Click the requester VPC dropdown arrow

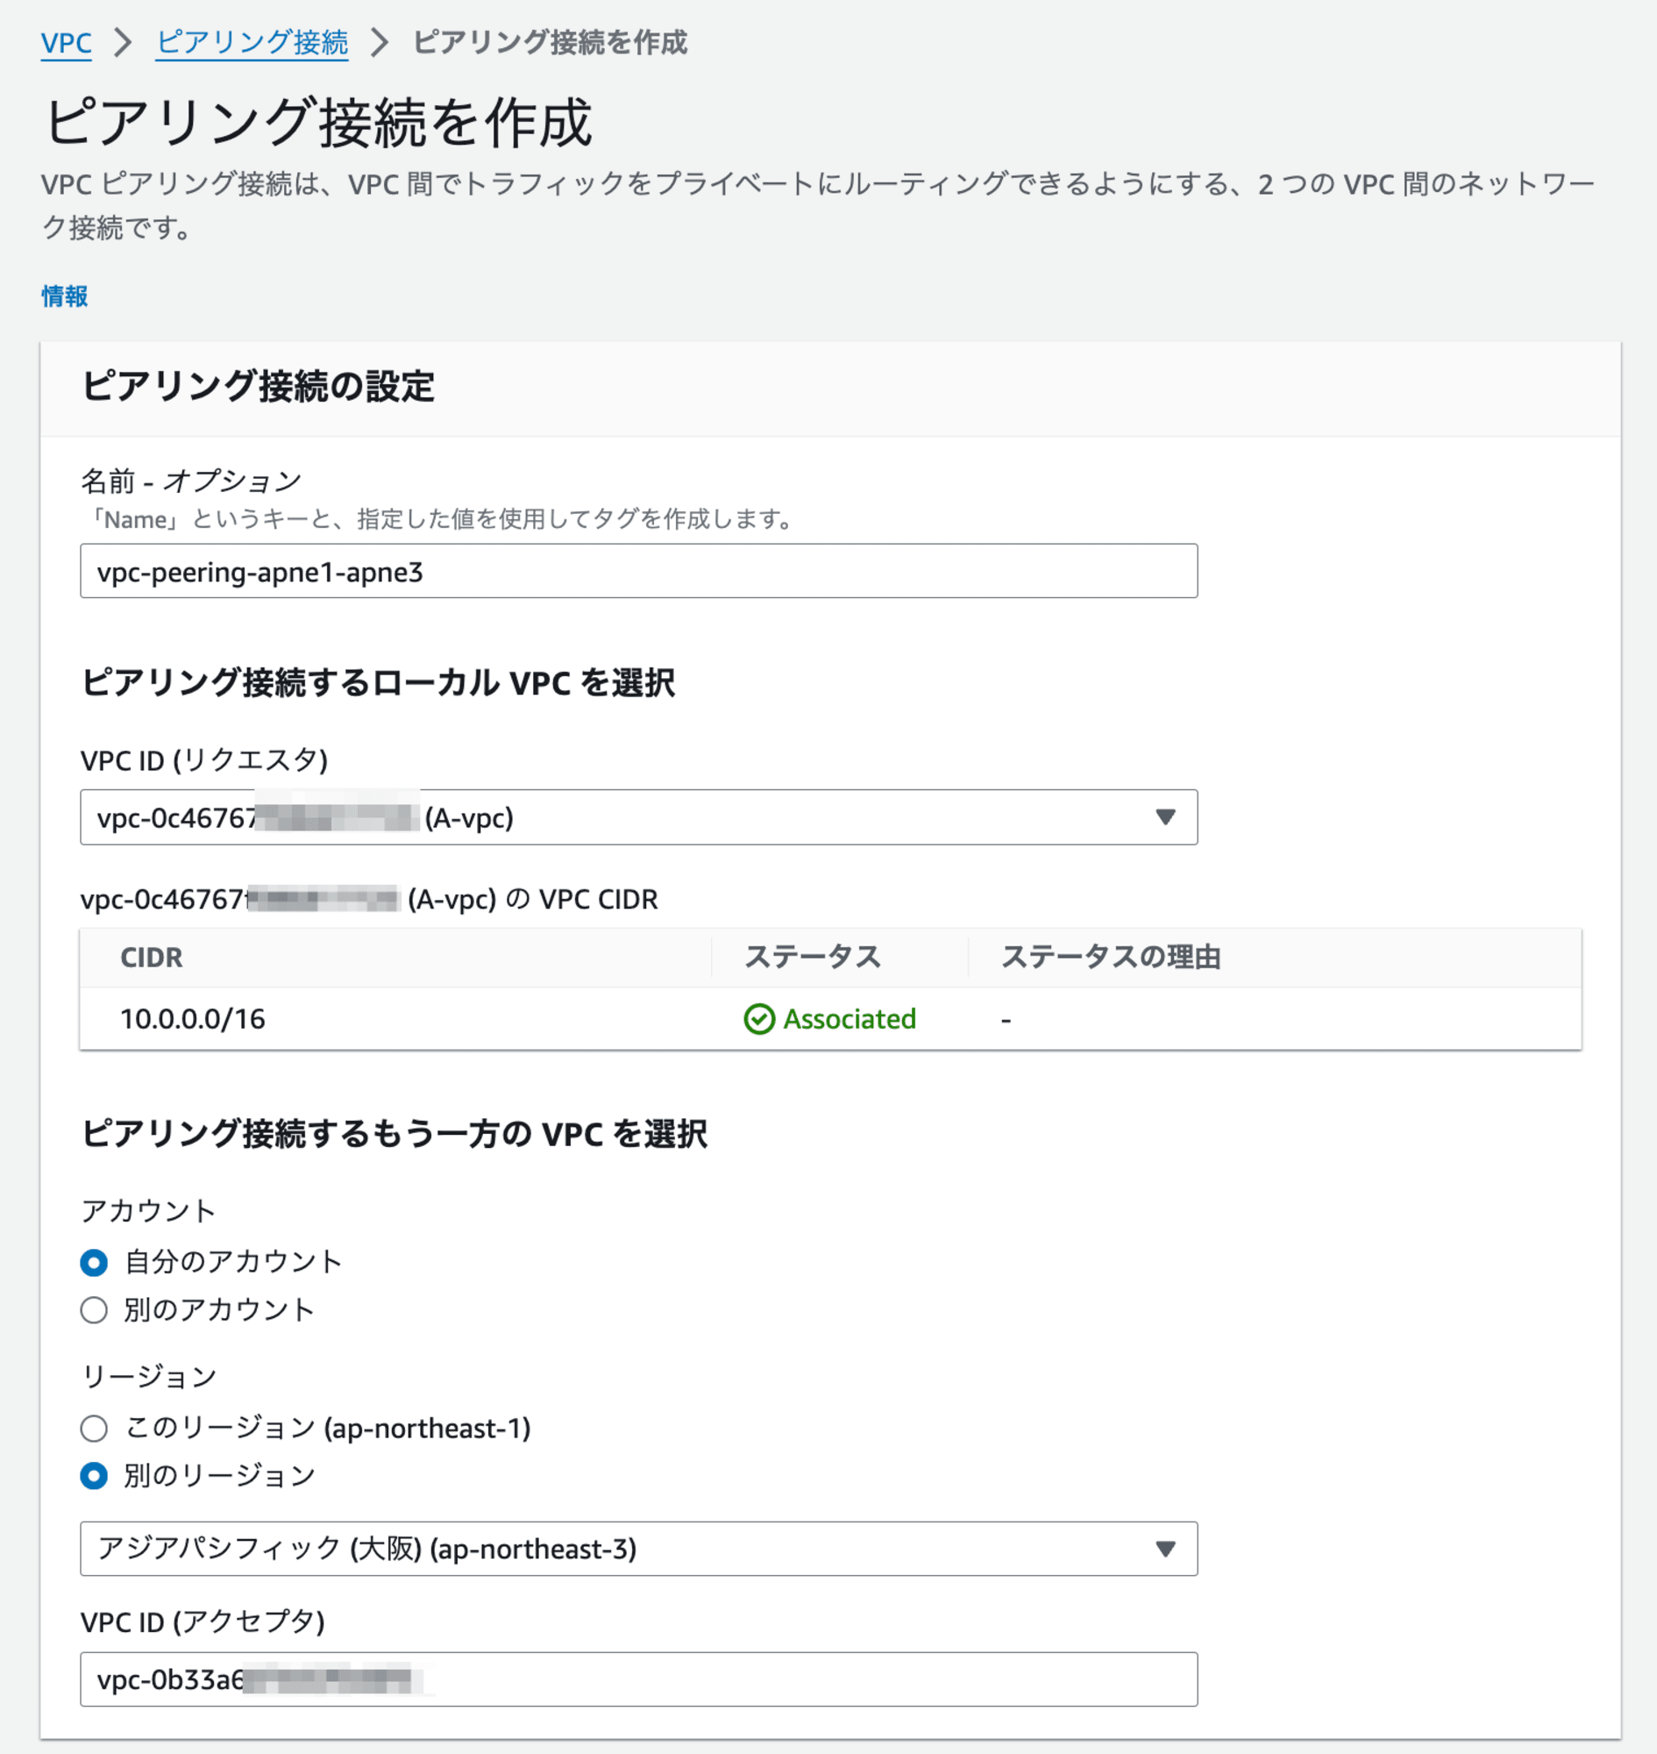tap(1165, 817)
